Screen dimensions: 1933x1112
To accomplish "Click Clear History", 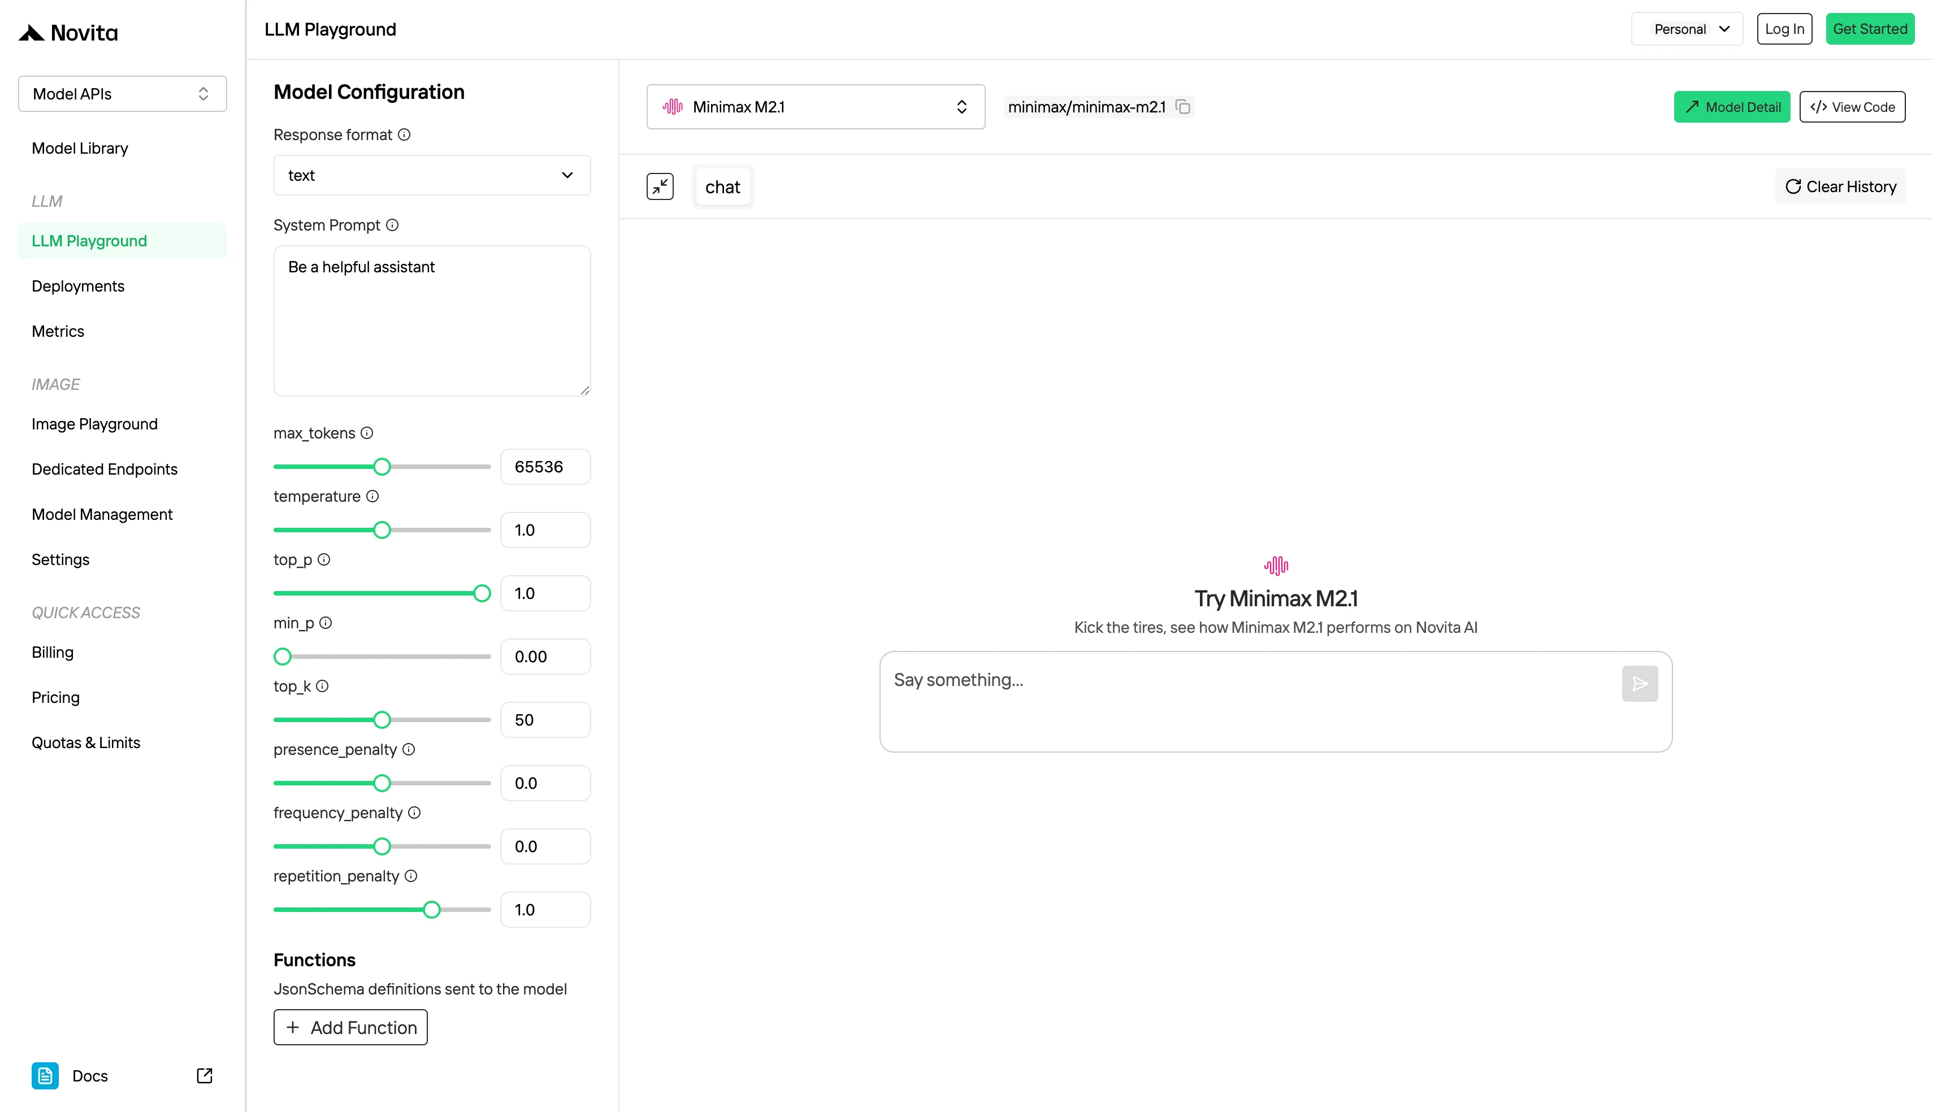I will click(x=1840, y=186).
